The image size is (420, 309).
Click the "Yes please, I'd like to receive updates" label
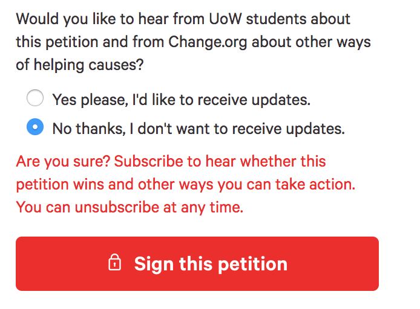coord(181,100)
